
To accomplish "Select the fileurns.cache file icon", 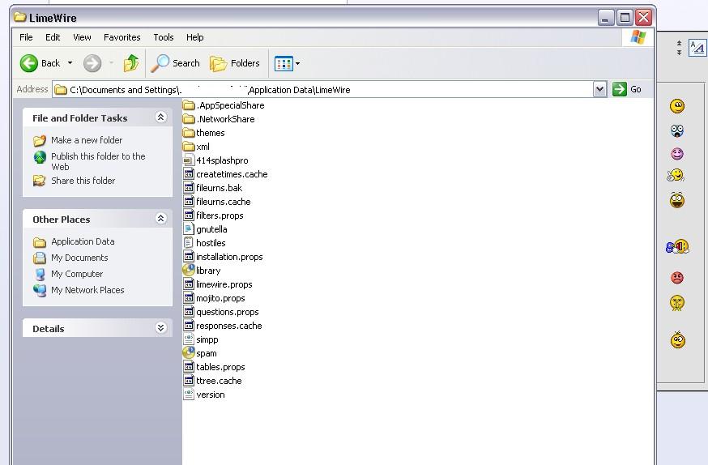I will [x=189, y=202].
